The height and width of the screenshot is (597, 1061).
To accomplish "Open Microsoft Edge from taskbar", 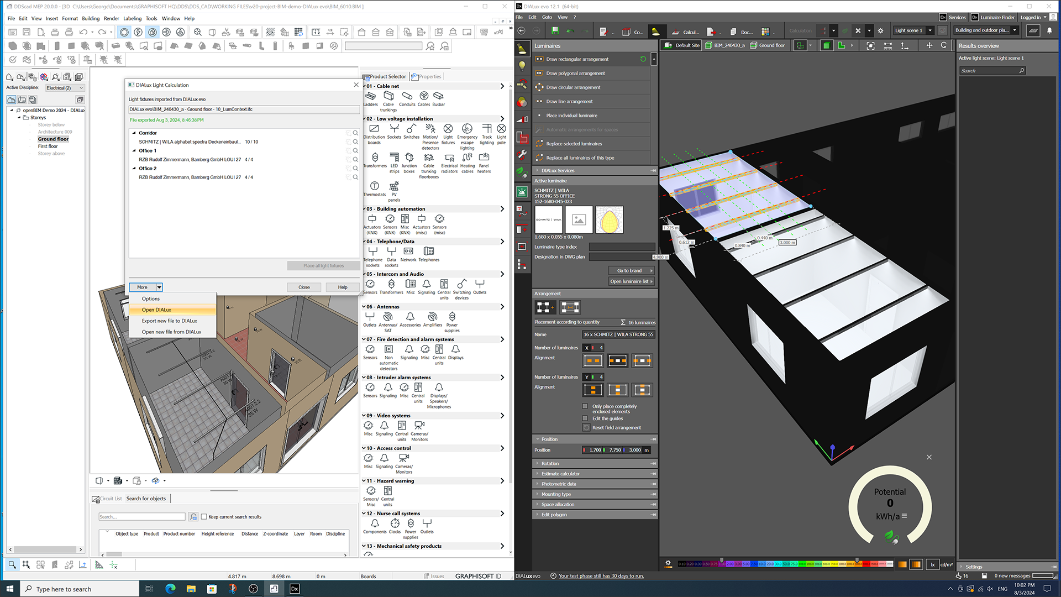I will click(170, 589).
